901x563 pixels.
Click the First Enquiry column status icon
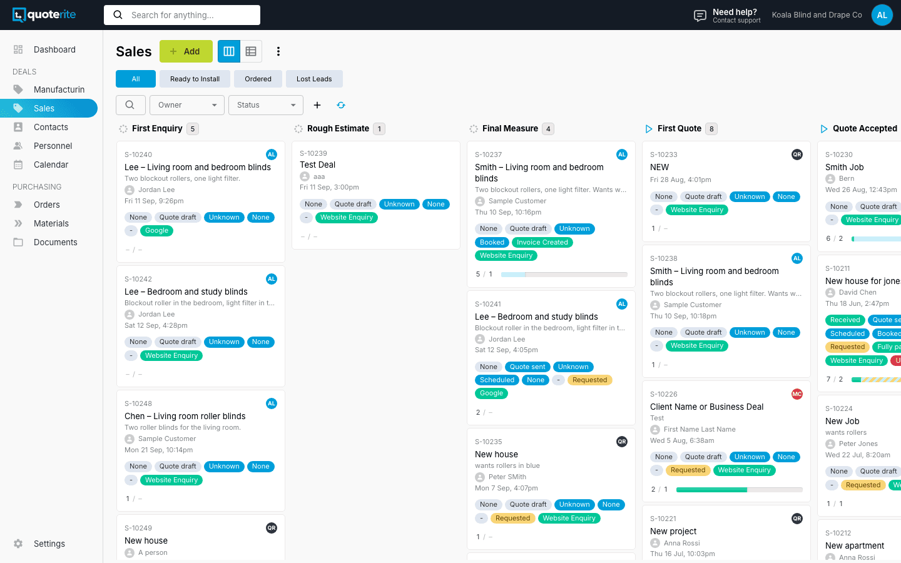click(x=123, y=129)
